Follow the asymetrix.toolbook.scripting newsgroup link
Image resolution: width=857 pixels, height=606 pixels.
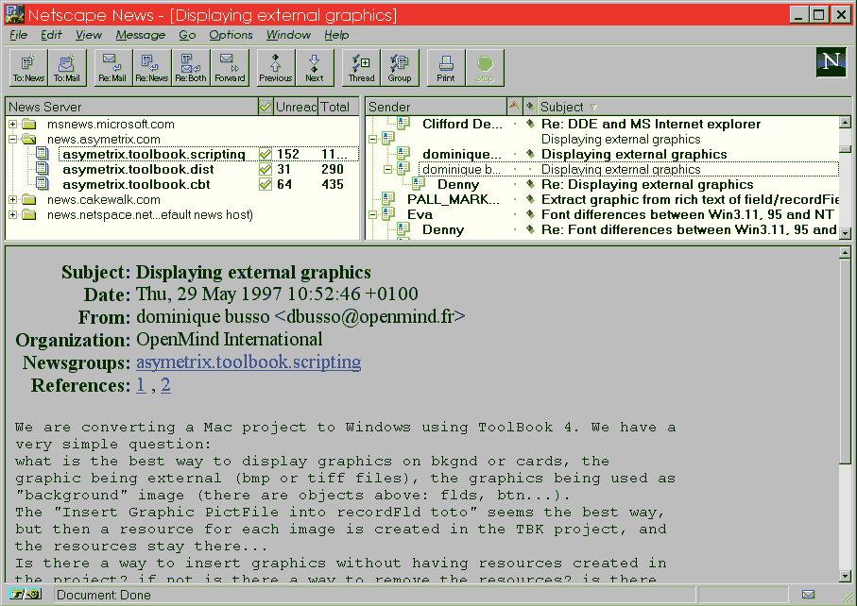[248, 362]
